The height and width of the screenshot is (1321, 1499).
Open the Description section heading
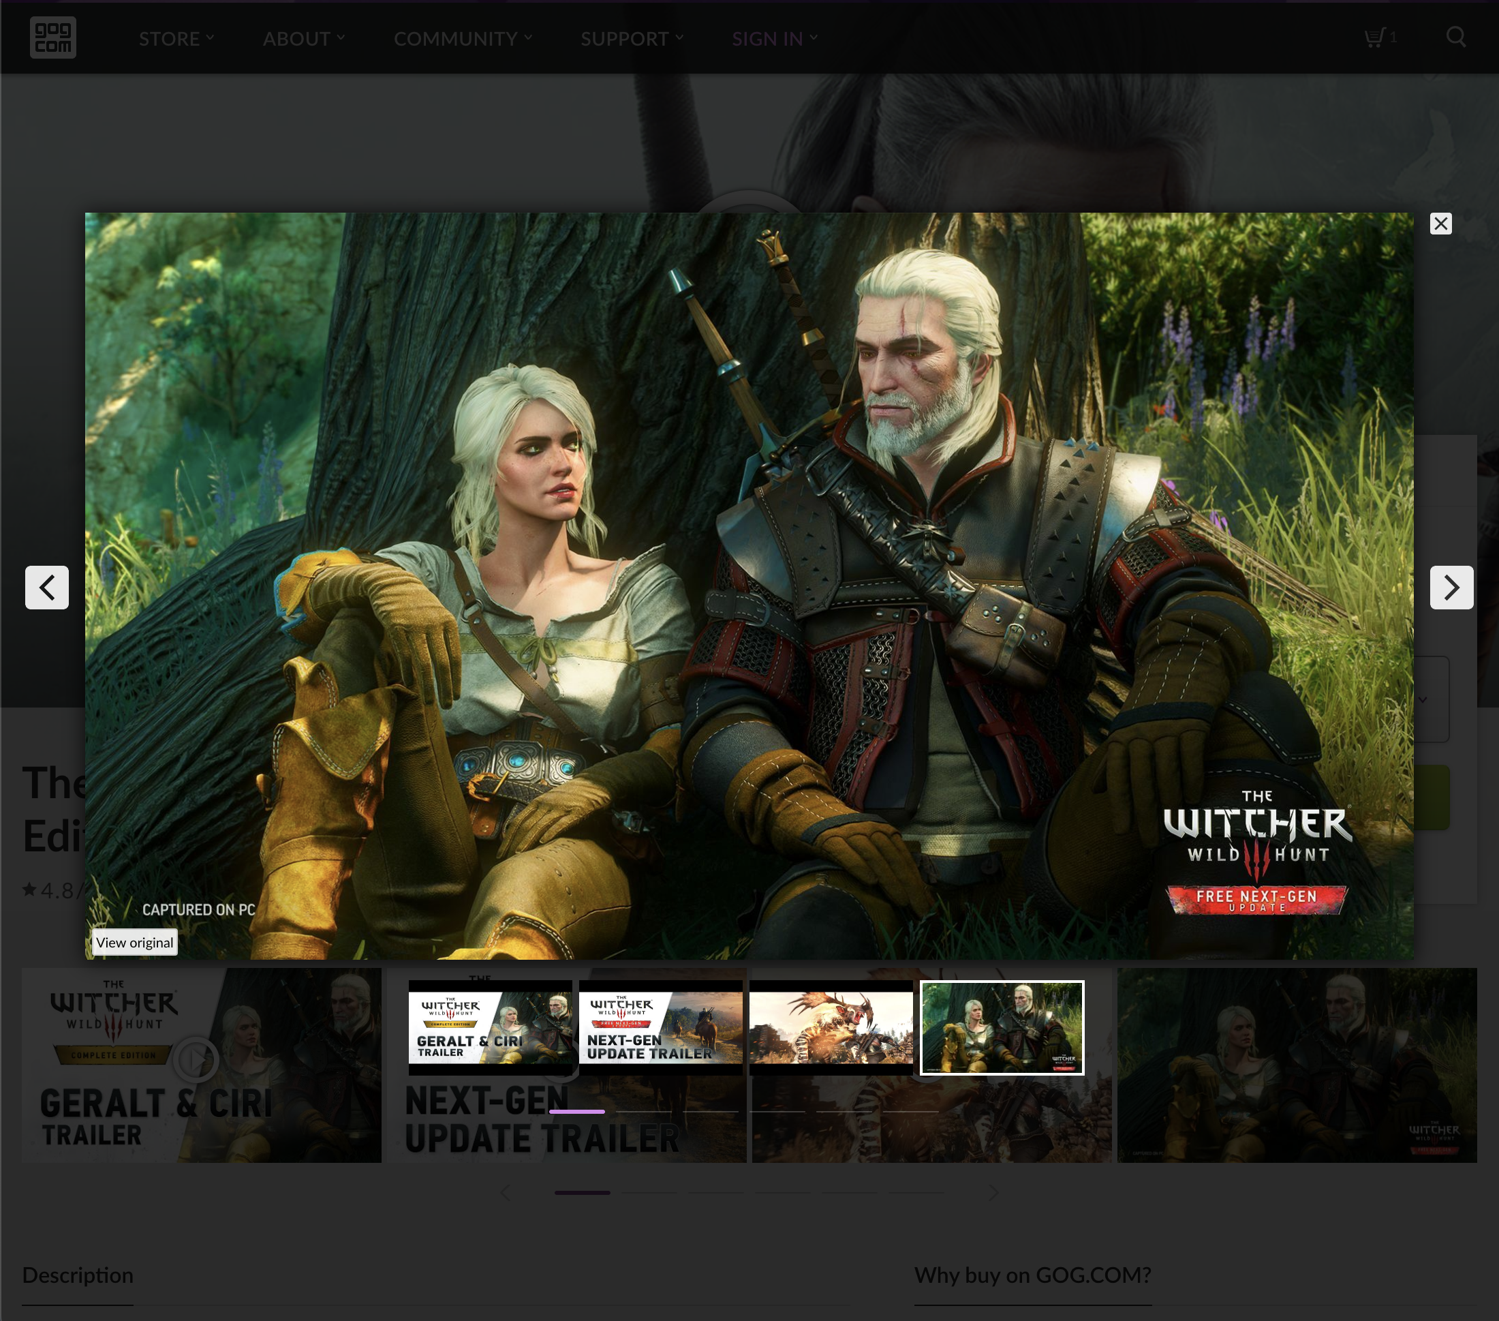pyautogui.click(x=78, y=1274)
